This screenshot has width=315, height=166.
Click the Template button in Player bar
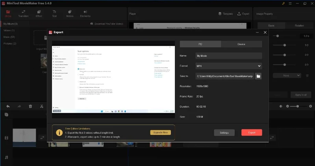point(225,14)
